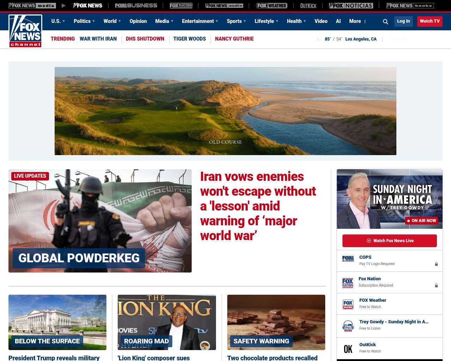Expand the Politics navigation dropdown
This screenshot has height=361, width=451.
pyautogui.click(x=84, y=21)
